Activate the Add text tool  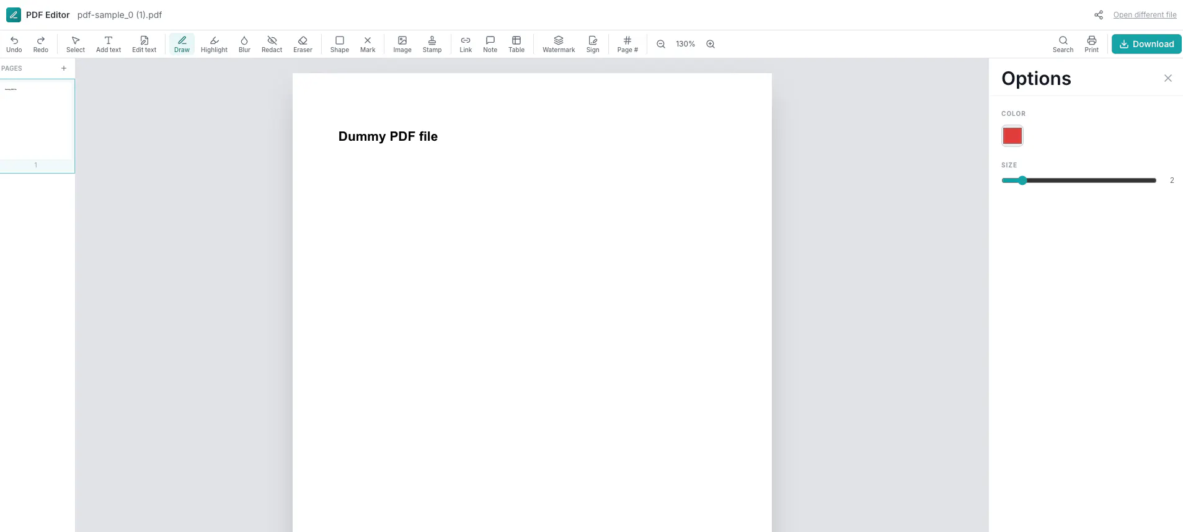click(x=109, y=44)
